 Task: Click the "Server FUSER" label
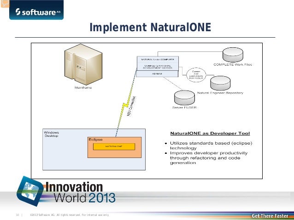click(x=184, y=107)
